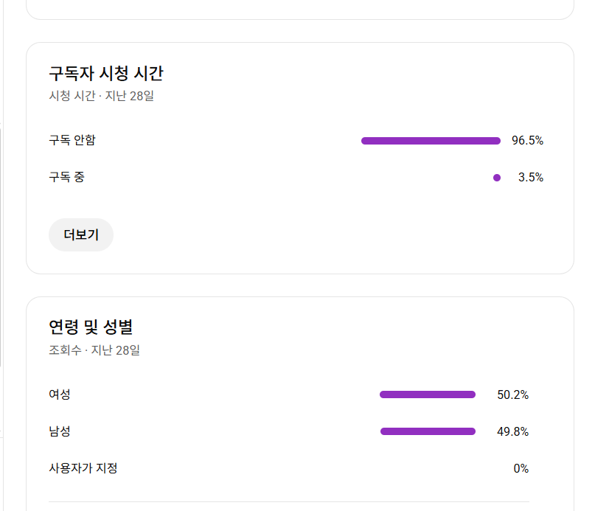This screenshot has height=511, width=595.
Task: Click the 조회수 · 지난 28일 subtitle
Action: click(94, 350)
